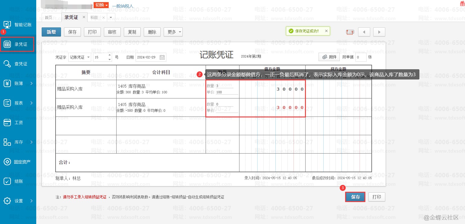Click the 附单据 count input field

tap(361, 57)
